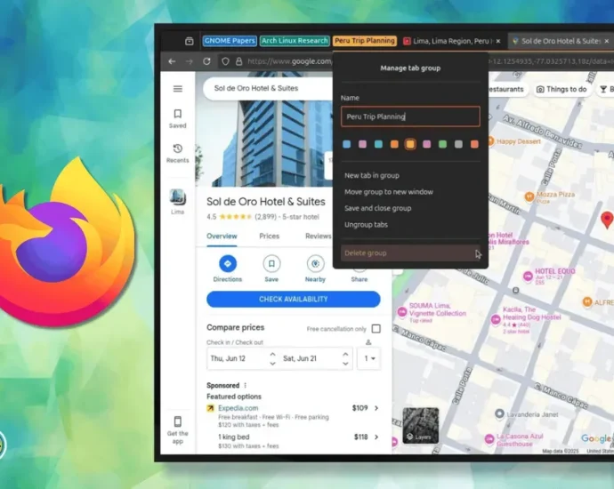Open the Expedia.com link
Viewport: 614px width, 489px height.
tap(238, 408)
